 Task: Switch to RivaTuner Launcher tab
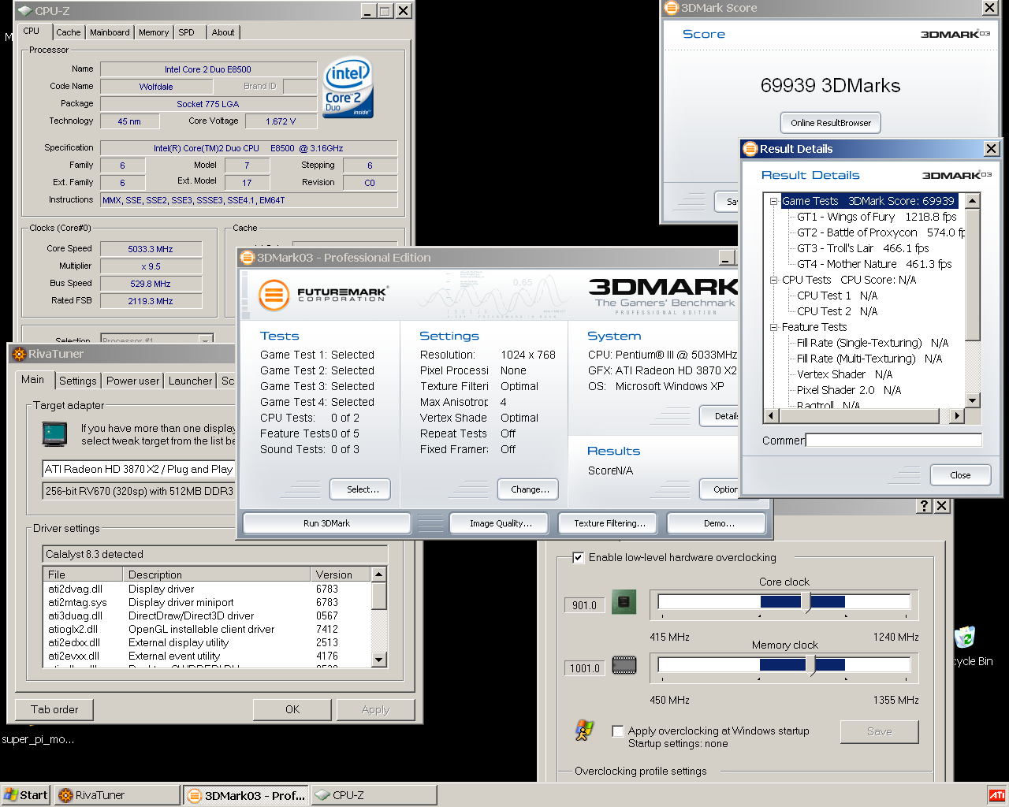pos(190,381)
